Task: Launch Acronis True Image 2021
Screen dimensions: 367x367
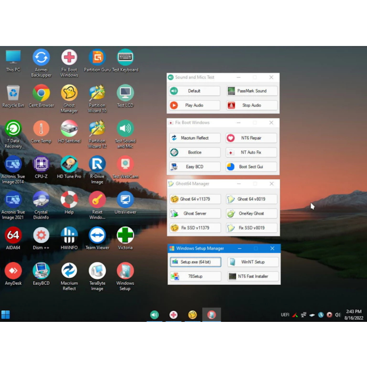Action: (x=13, y=205)
